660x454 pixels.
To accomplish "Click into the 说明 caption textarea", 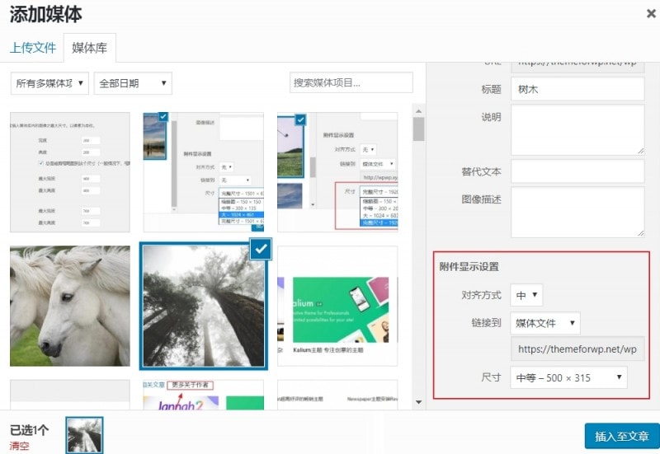I will tap(577, 130).
